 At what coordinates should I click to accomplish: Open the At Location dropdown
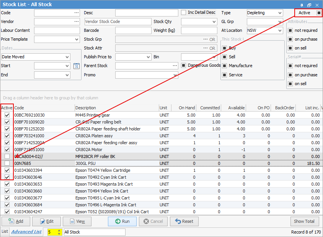pos(280,31)
